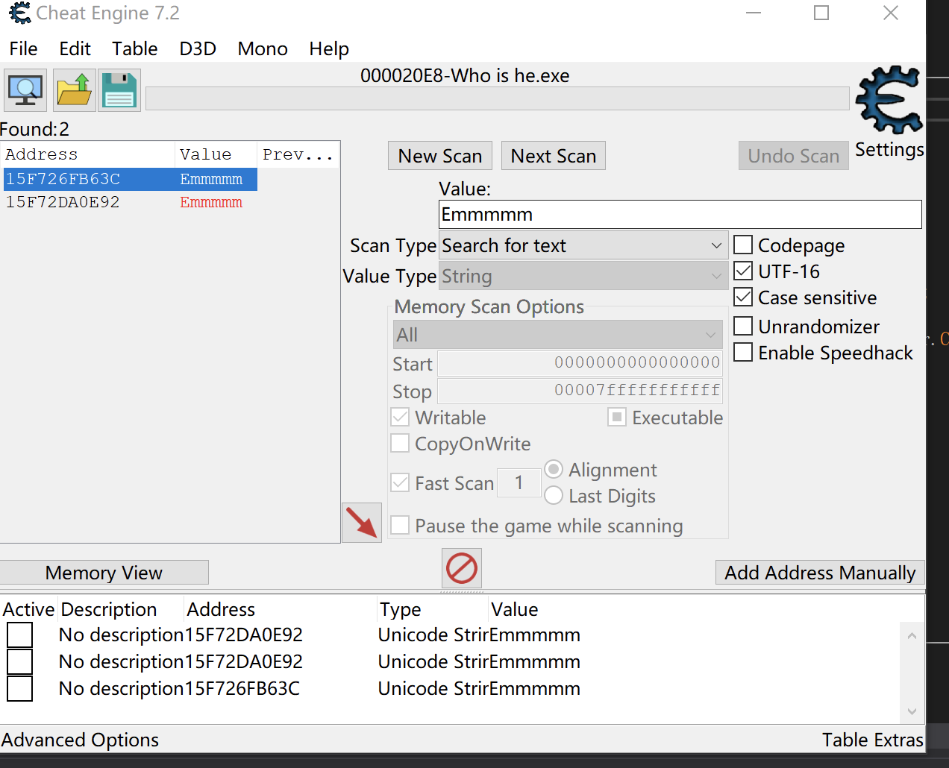The height and width of the screenshot is (768, 949).
Task: Click the Start address field
Action: click(580, 363)
